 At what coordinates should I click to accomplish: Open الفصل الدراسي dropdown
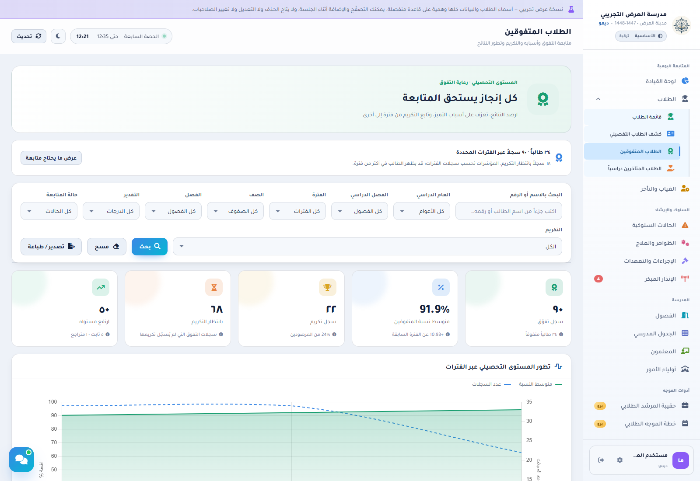360,211
